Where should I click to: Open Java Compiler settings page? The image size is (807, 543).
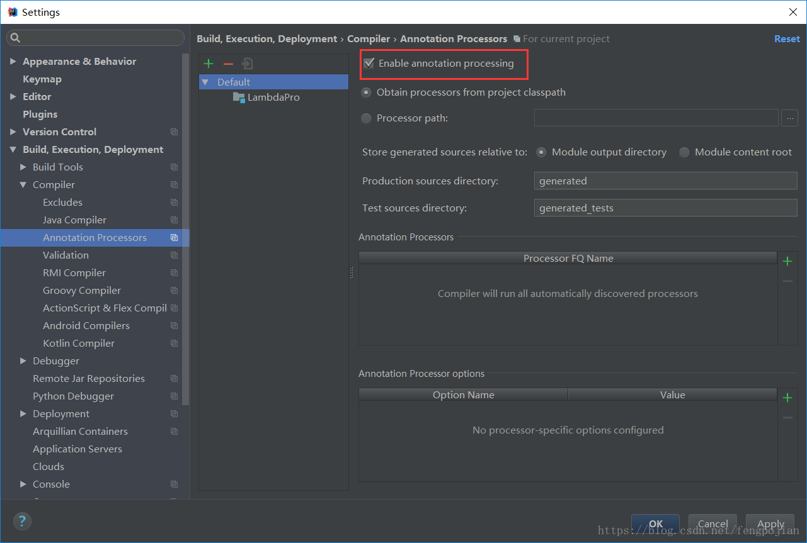pos(74,220)
